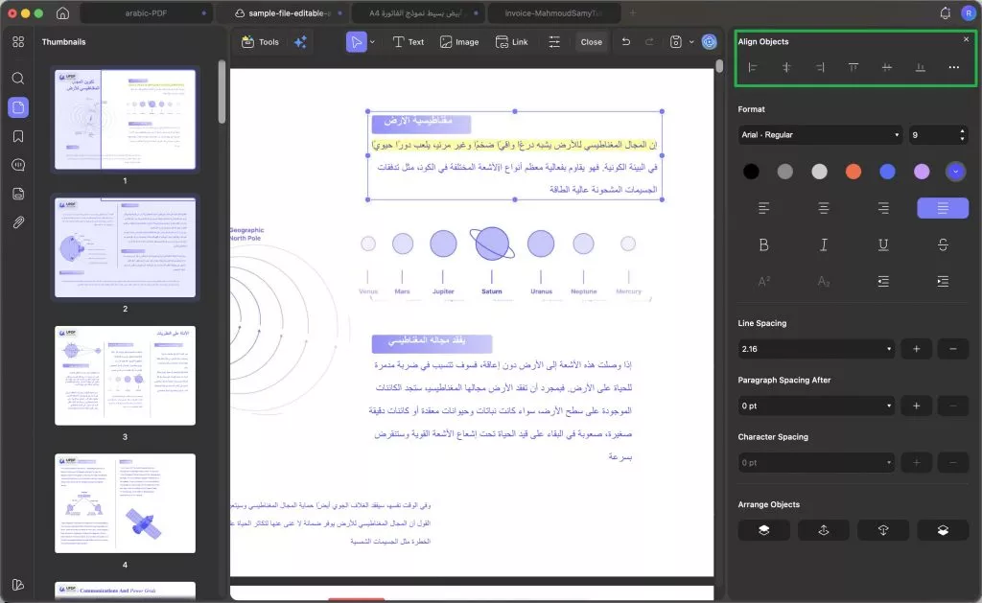
Task: Align selected objects to the top
Action: pyautogui.click(x=853, y=67)
